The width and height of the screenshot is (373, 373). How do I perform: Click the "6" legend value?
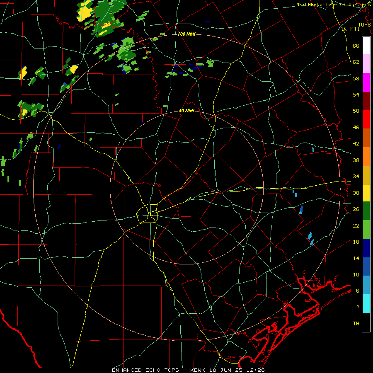click(x=357, y=291)
